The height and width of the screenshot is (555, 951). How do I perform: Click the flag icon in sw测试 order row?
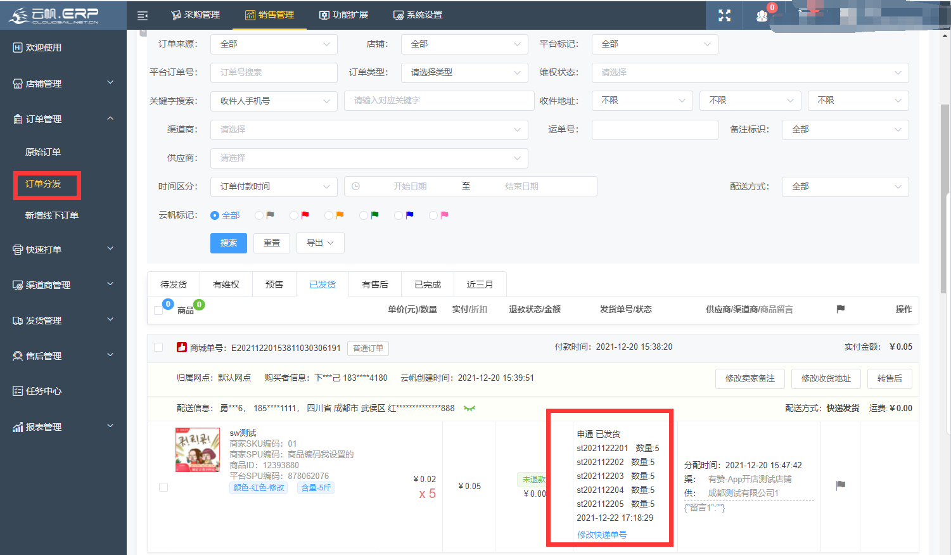[841, 485]
